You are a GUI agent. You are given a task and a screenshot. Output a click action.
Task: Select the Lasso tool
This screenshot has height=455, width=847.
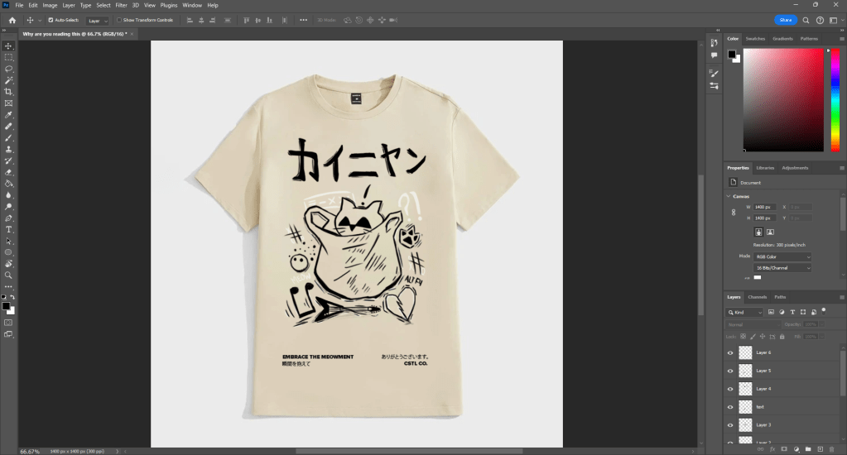pos(8,69)
